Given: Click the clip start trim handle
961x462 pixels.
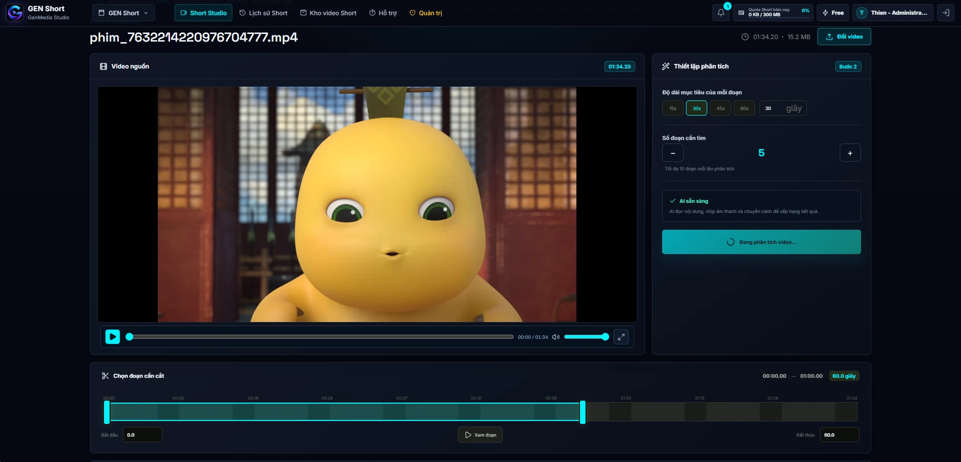Looking at the screenshot, I should coord(107,412).
